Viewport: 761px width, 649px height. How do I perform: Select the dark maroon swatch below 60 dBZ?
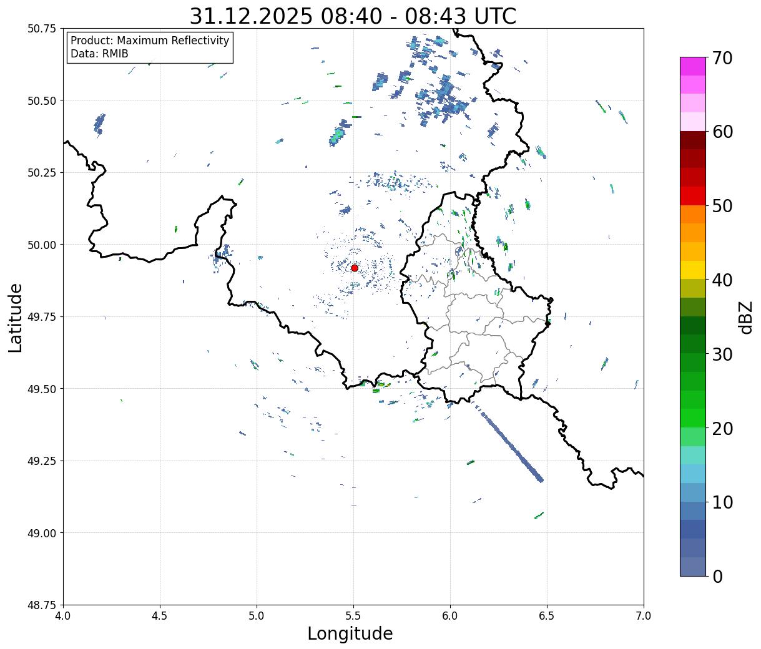pos(693,140)
